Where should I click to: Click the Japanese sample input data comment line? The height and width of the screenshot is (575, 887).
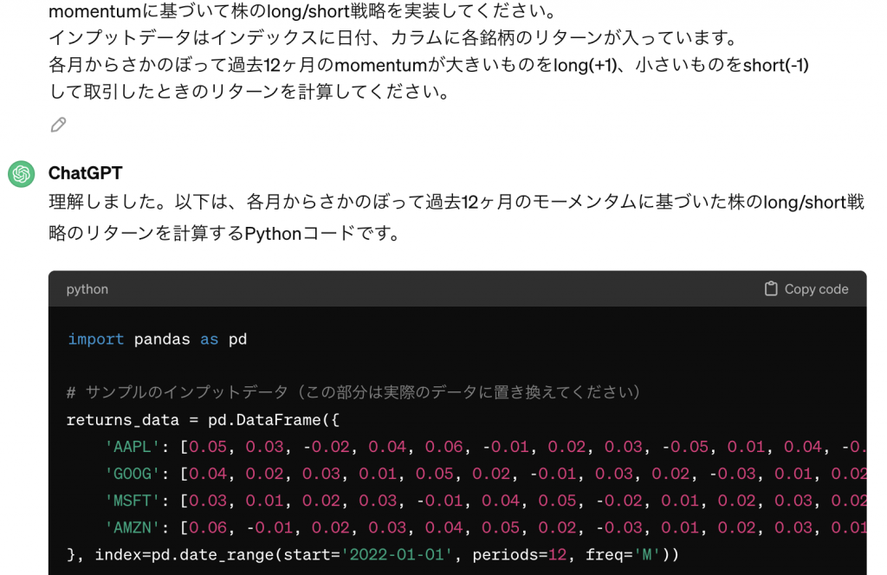point(353,391)
